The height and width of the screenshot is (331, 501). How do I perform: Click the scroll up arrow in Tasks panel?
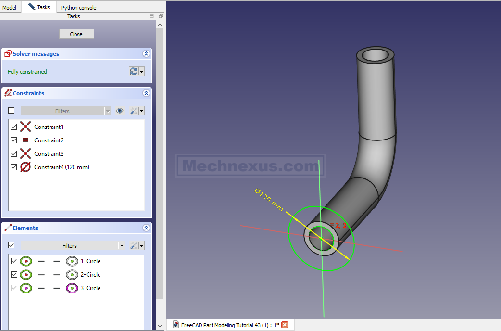[160, 25]
